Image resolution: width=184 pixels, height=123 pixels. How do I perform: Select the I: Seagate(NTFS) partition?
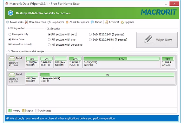coord(107,78)
